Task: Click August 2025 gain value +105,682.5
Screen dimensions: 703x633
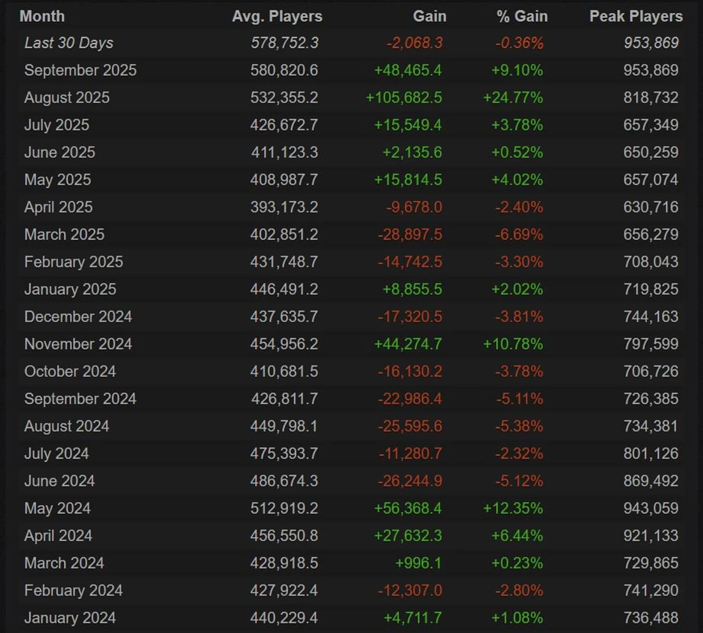Action: click(404, 98)
